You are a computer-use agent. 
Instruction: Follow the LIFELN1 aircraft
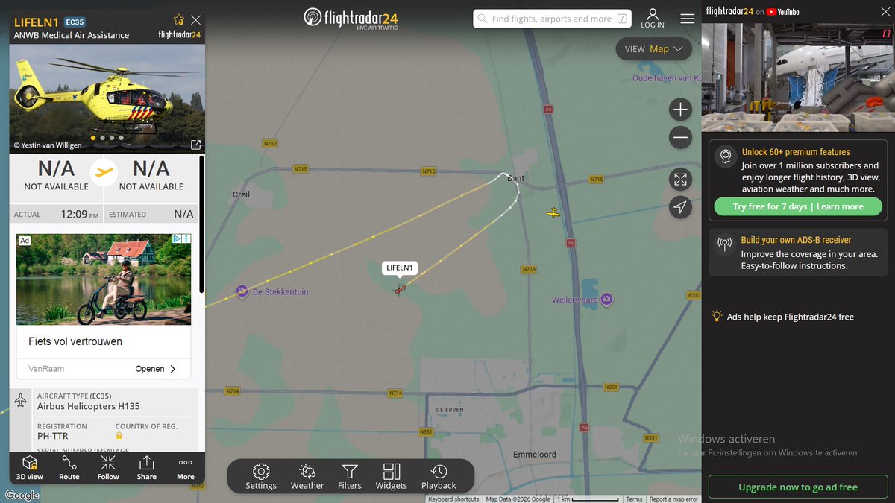[108, 468]
